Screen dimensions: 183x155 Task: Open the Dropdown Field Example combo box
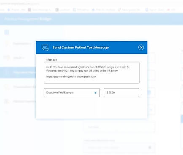[x=72, y=93]
